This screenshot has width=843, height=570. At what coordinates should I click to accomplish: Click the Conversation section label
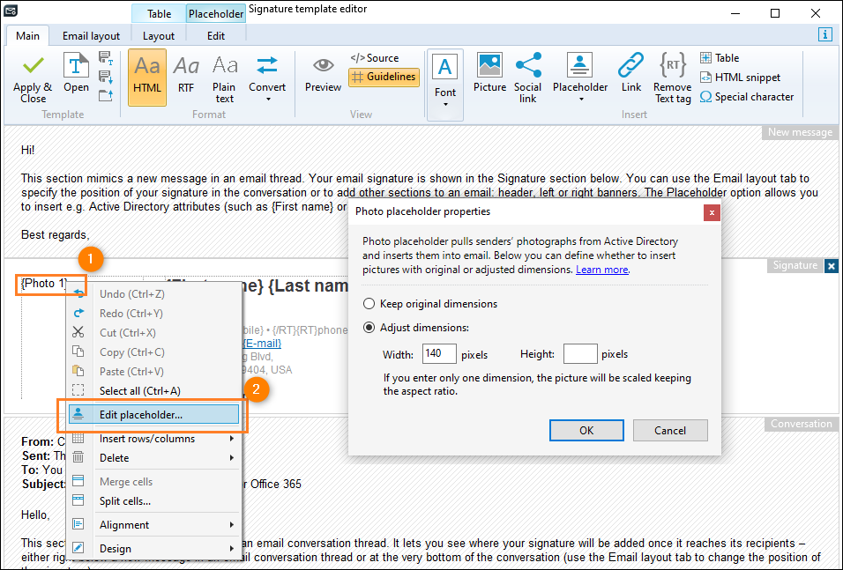click(x=801, y=424)
